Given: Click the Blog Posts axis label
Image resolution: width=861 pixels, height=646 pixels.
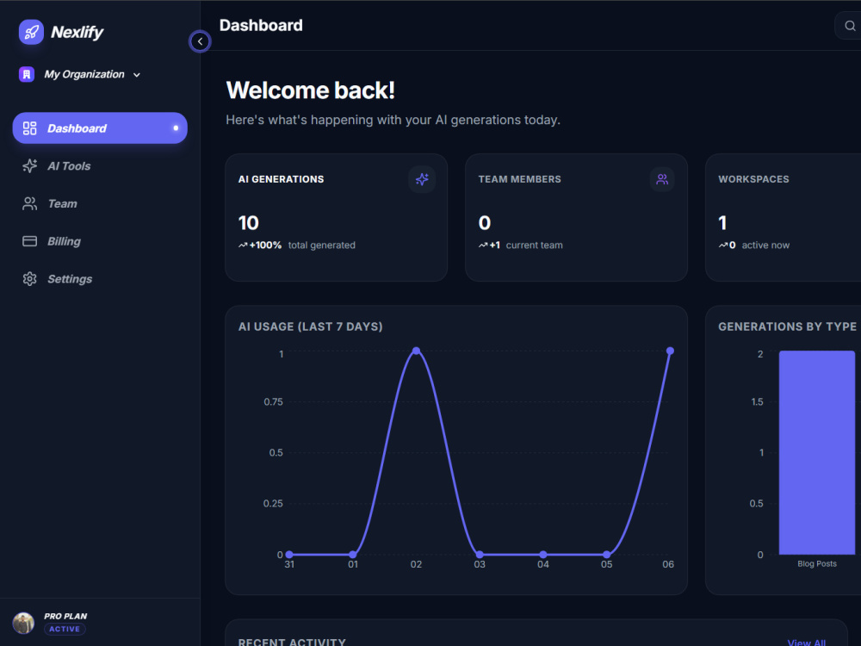Looking at the screenshot, I should pyautogui.click(x=817, y=563).
